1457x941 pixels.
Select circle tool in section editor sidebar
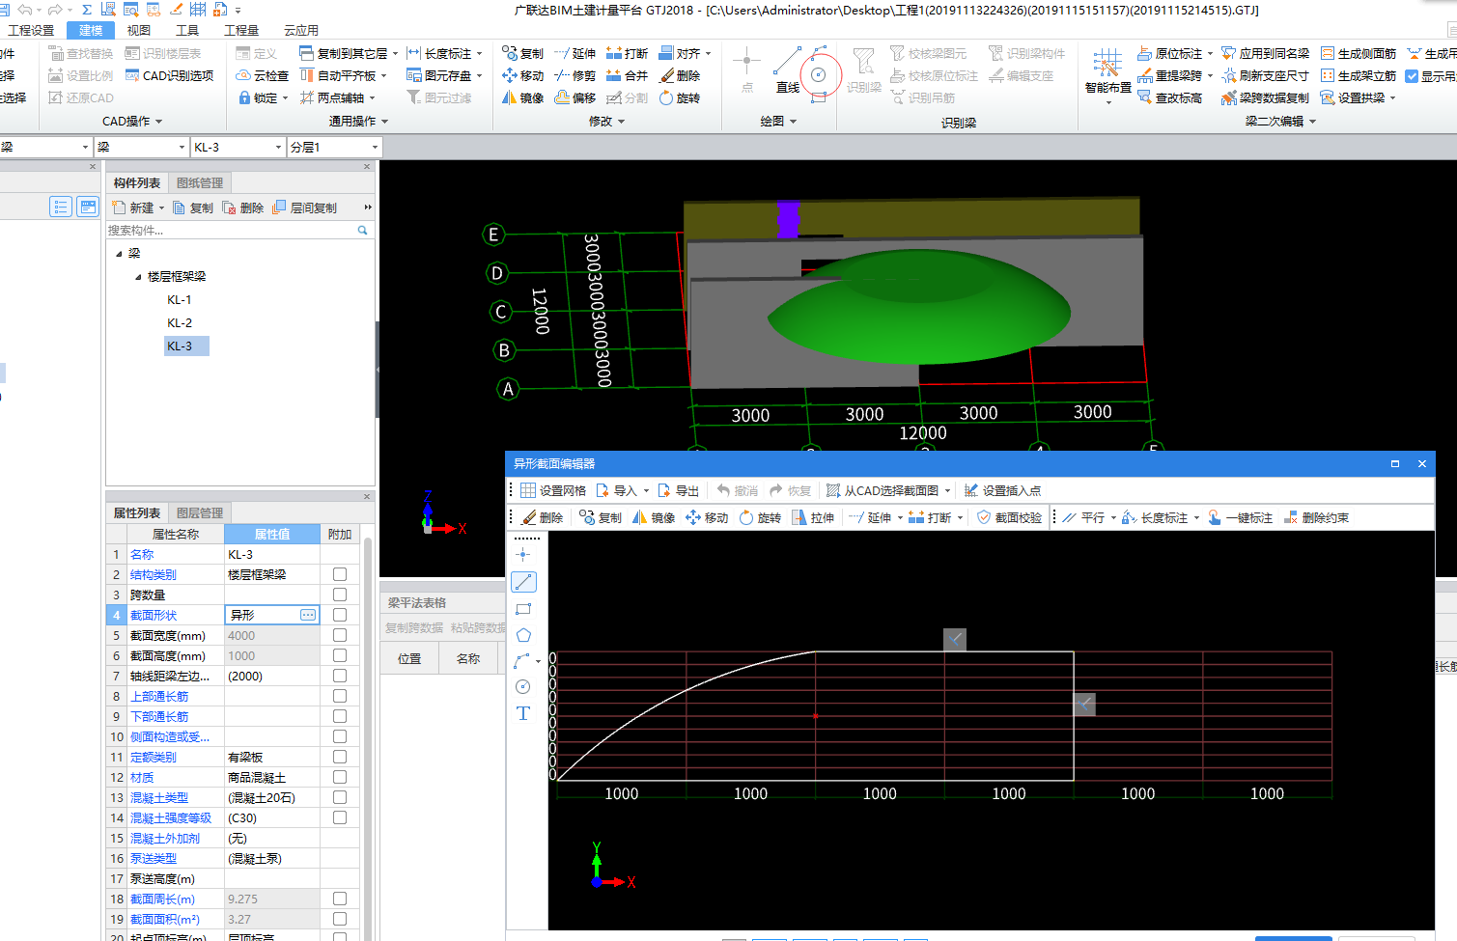point(523,686)
